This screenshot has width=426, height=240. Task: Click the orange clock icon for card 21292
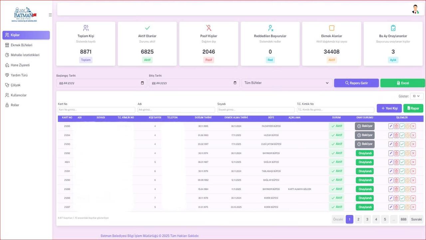pos(407,153)
